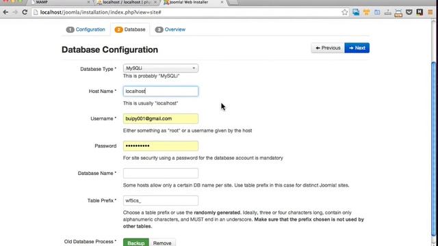Open the Database Type MySQLi dropdown

pyautogui.click(x=161, y=68)
